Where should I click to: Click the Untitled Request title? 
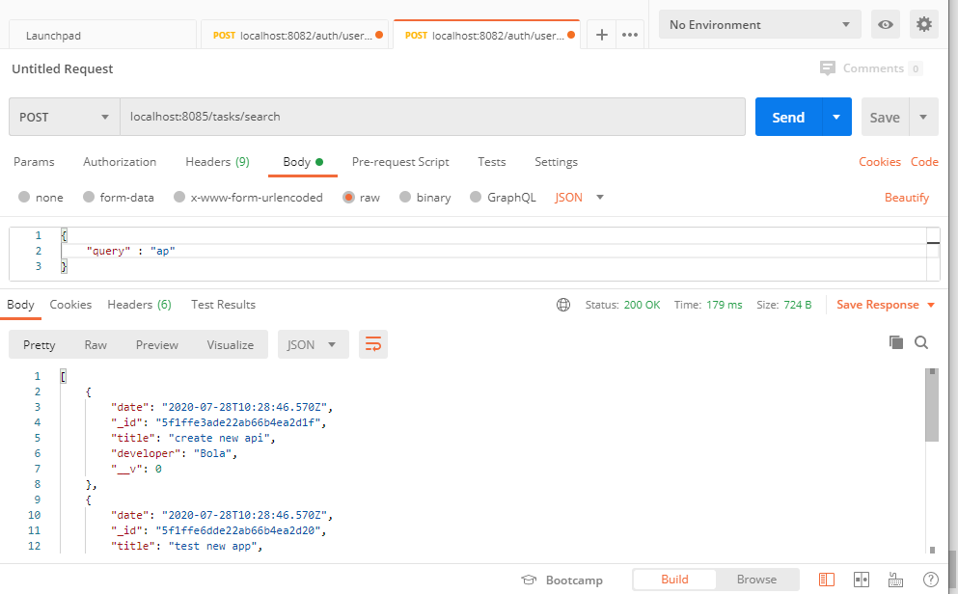pos(63,68)
